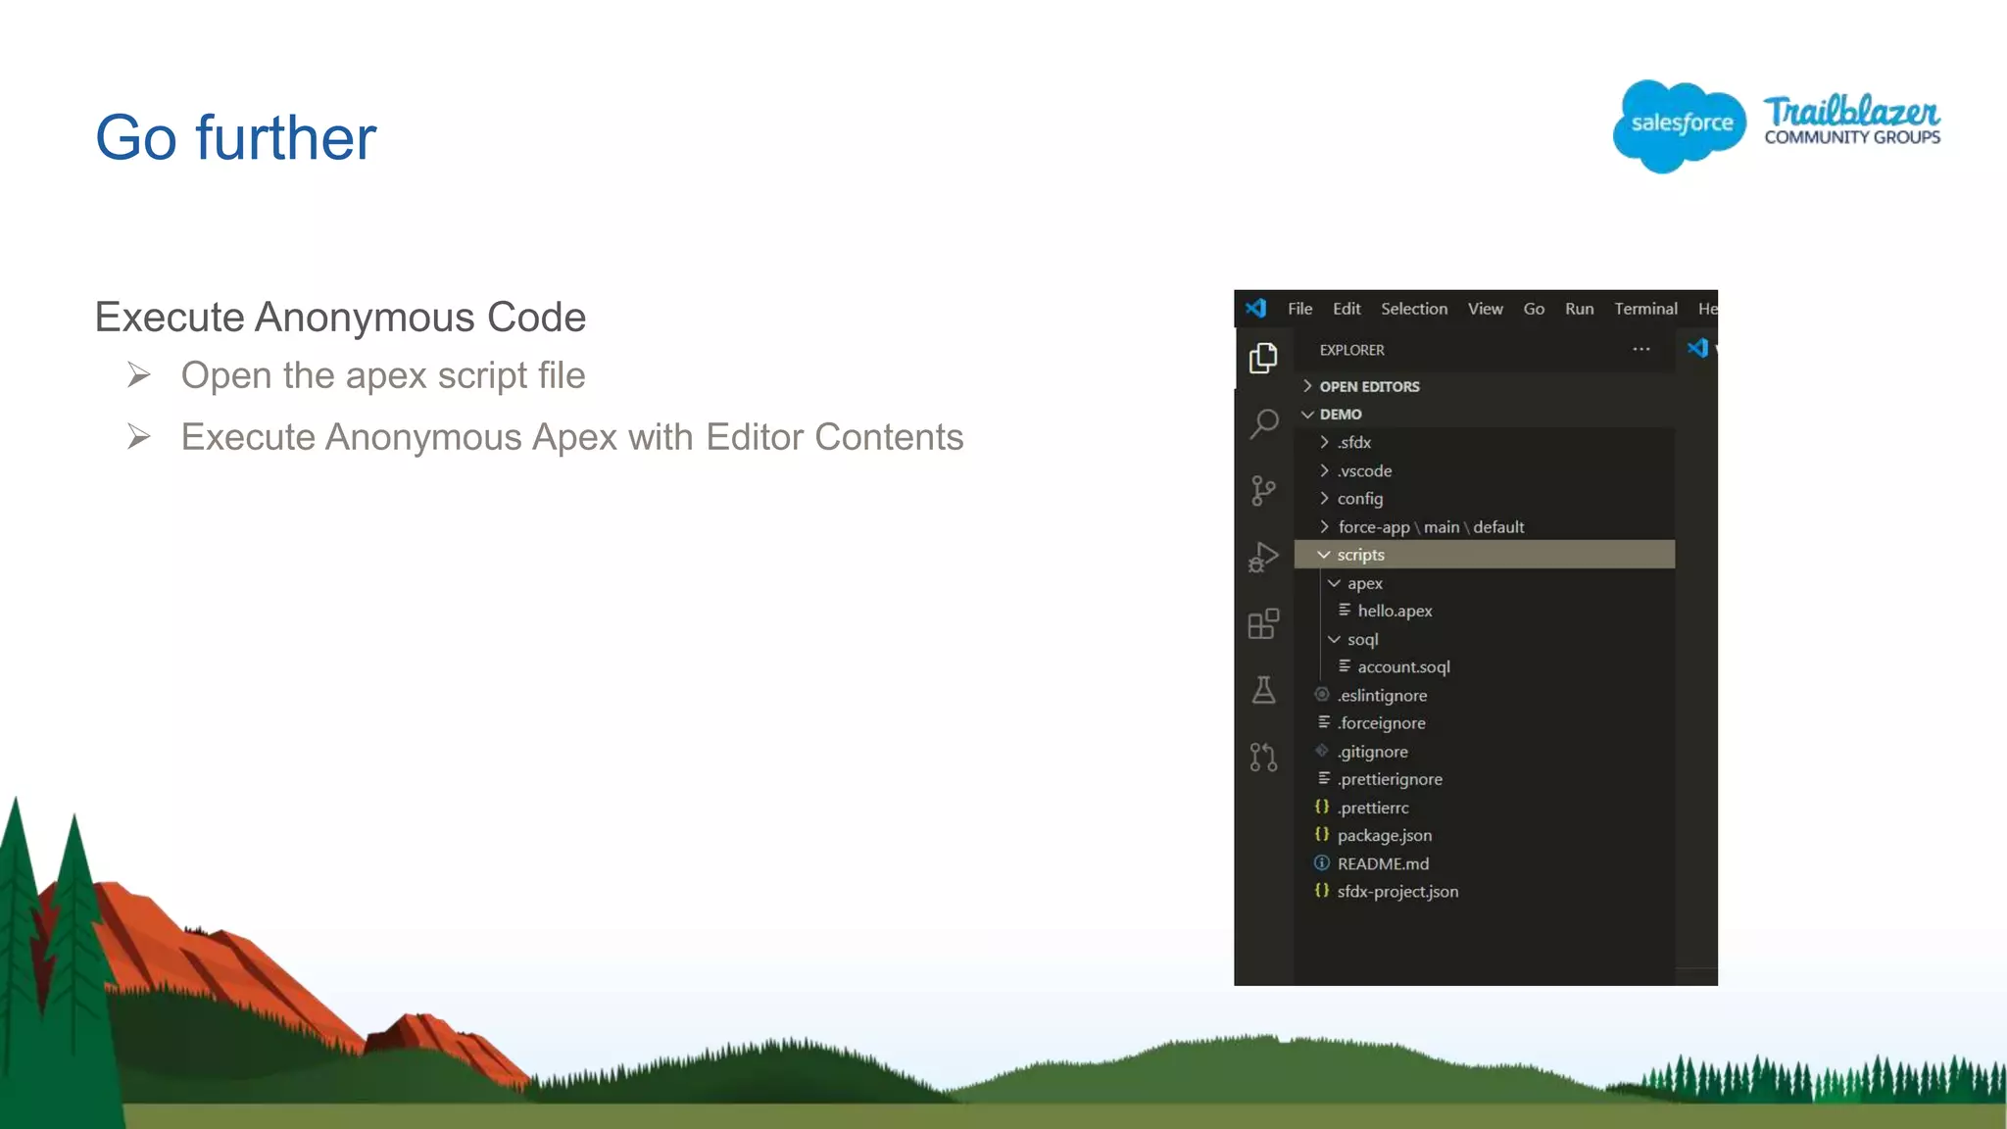Click the .forceignore file icon
Image resolution: width=2007 pixels, height=1129 pixels.
coord(1323,721)
